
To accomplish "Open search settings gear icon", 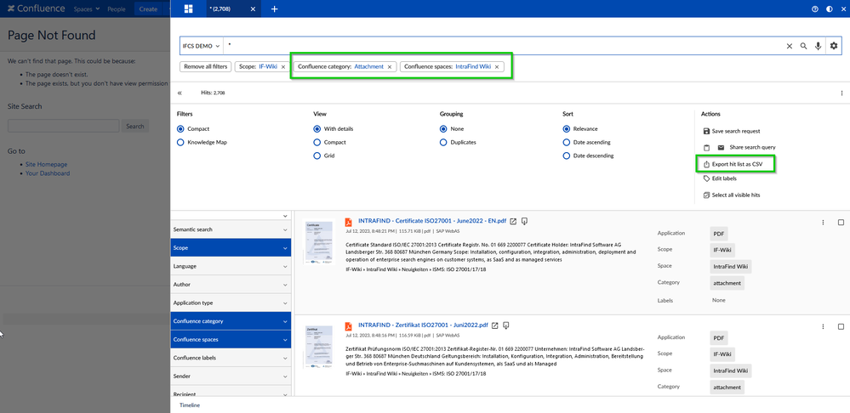I will tap(834, 46).
